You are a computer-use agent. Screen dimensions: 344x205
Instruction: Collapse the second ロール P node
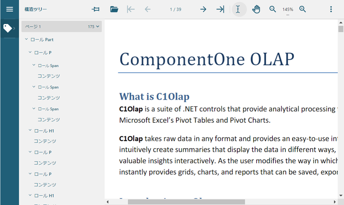30,152
